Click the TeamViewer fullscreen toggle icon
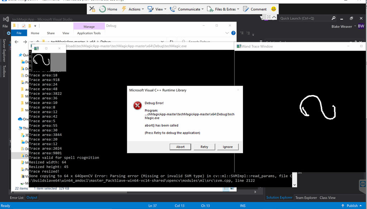 click(269, 17)
